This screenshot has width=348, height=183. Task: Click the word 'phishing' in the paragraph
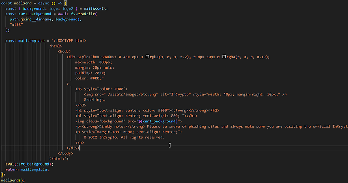pyautogui.click(x=197, y=127)
